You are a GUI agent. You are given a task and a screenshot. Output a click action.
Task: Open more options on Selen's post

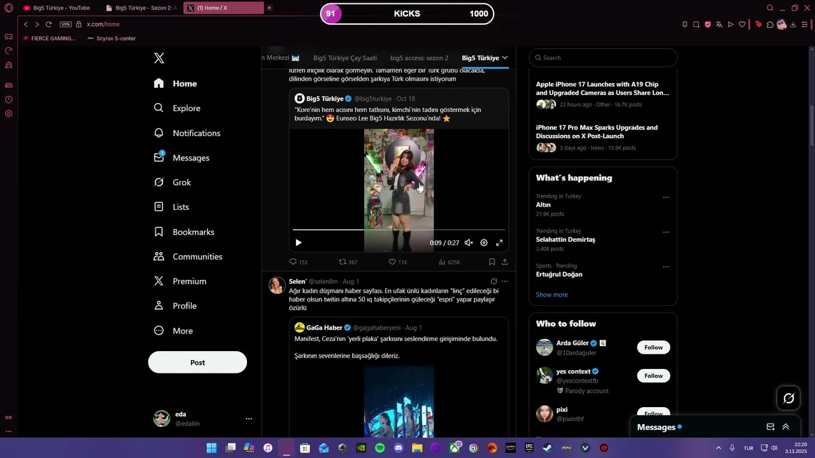[x=505, y=281]
